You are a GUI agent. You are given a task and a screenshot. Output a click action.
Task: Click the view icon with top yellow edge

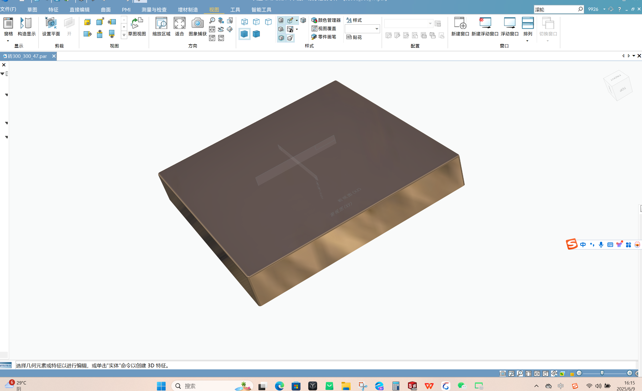99,34
